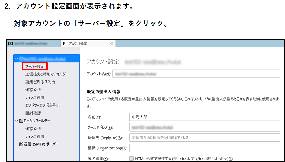Viewport: 285px width, 162px height.
Task: Click the 組織 (Organization) input field
Action: tap(204, 148)
